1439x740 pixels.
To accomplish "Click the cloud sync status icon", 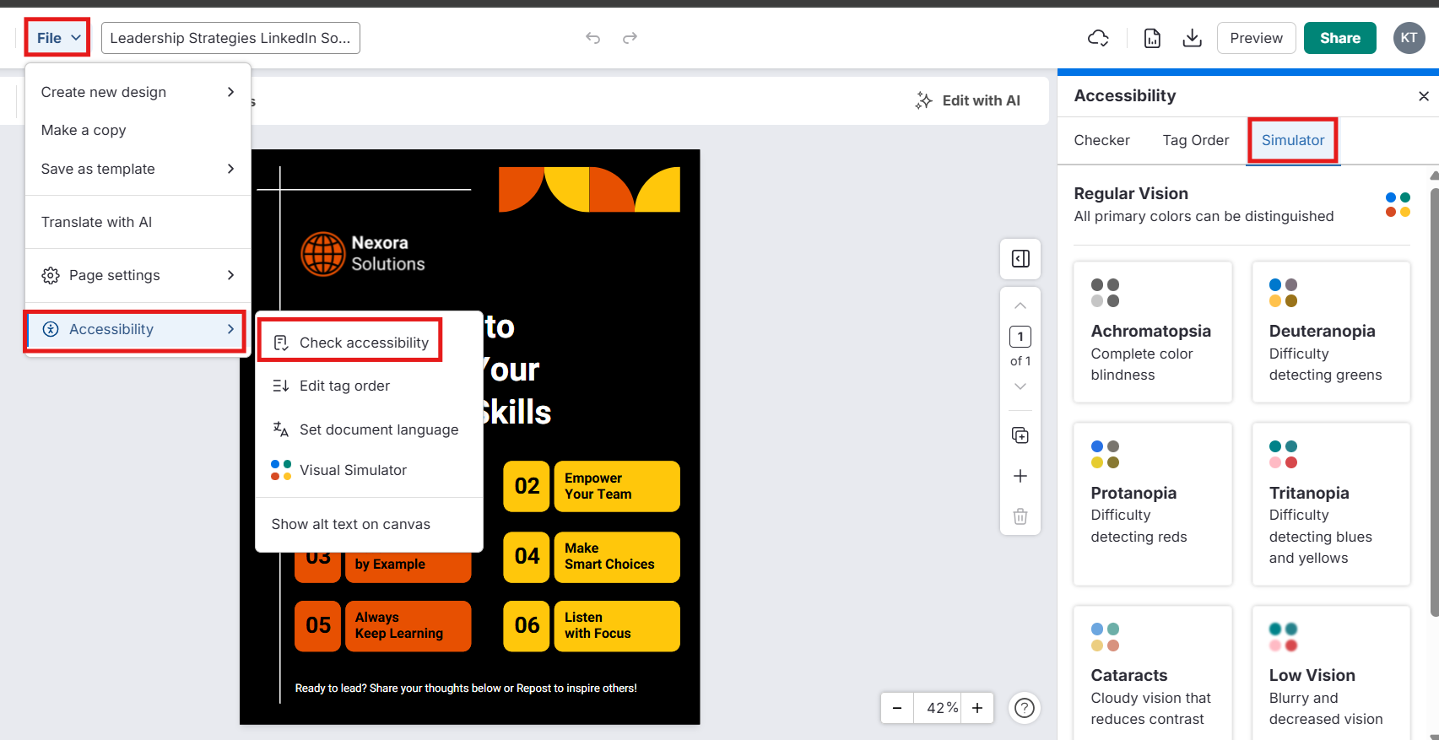I will click(1098, 38).
